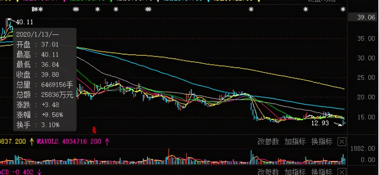Click 改参数 in the MACD panel
The height and width of the screenshot is (175, 379).
click(x=268, y=172)
